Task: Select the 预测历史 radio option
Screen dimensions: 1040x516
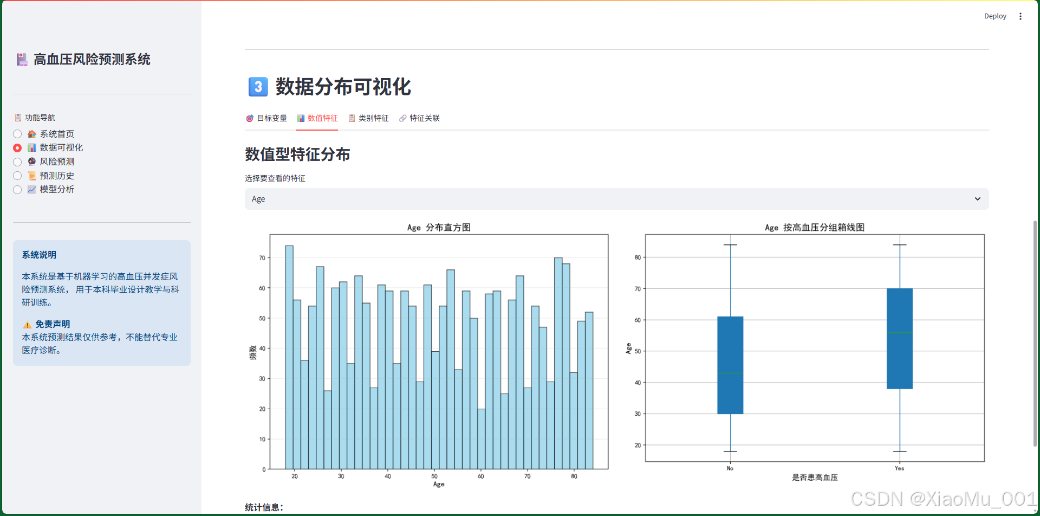Action: [x=17, y=176]
